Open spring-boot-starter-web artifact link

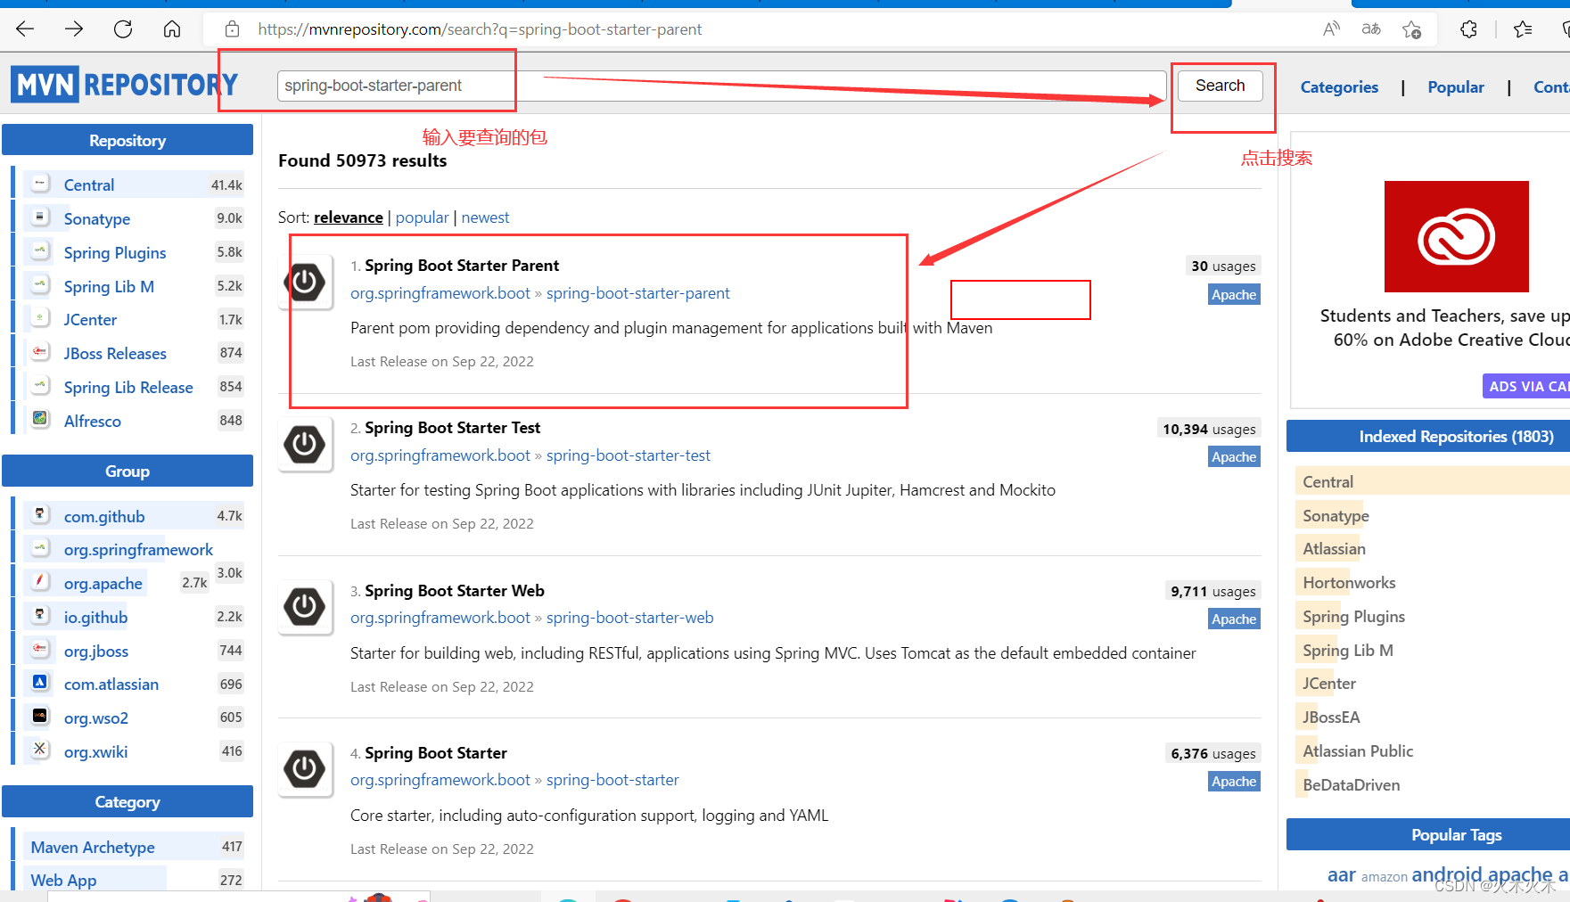[x=629, y=618]
